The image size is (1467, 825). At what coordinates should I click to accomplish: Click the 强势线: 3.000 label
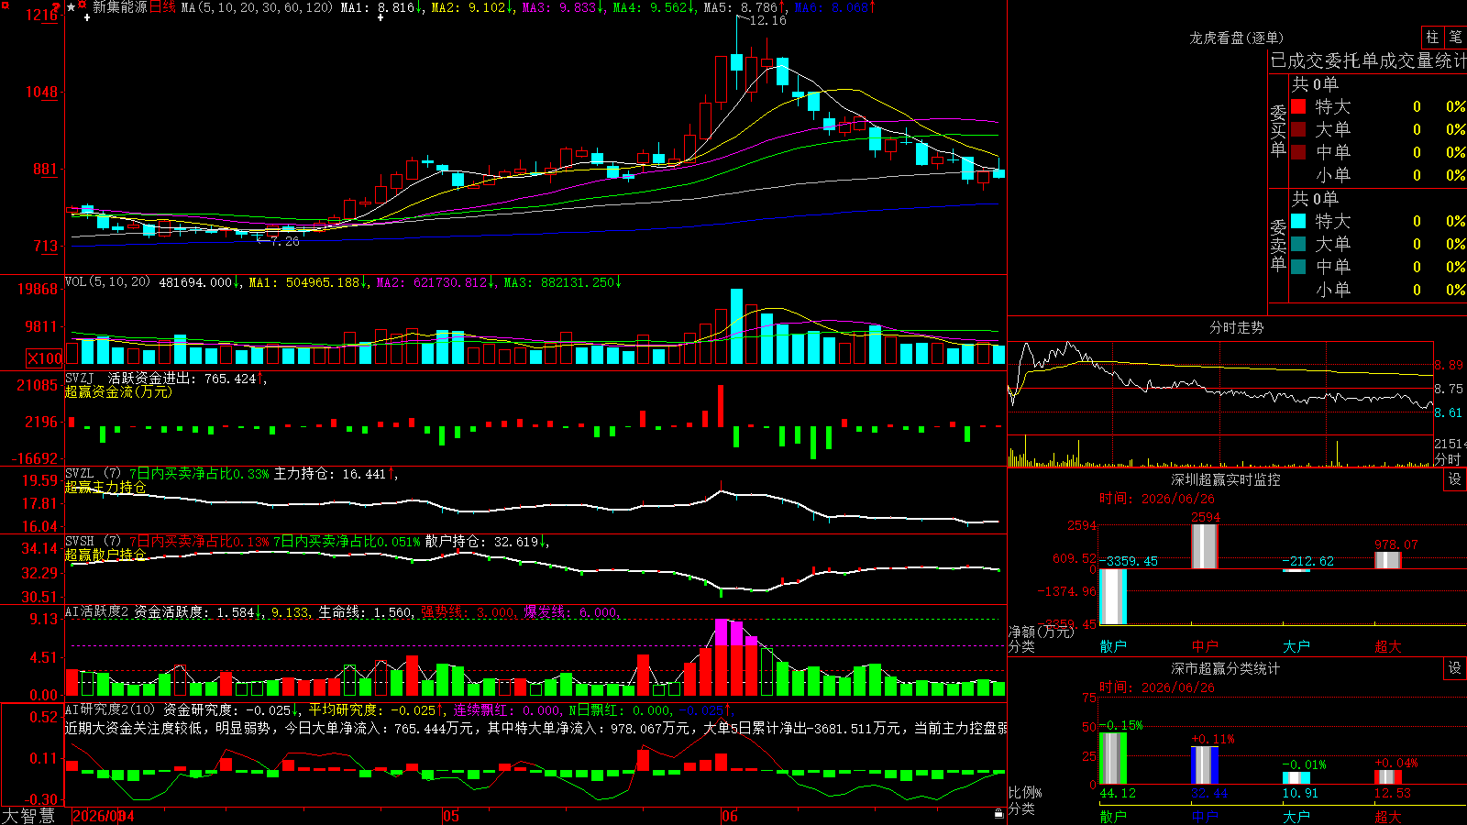pyautogui.click(x=468, y=611)
